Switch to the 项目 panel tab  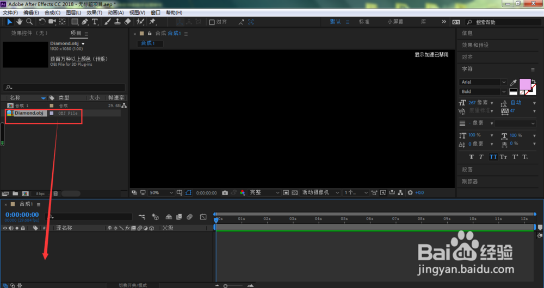(x=76, y=33)
